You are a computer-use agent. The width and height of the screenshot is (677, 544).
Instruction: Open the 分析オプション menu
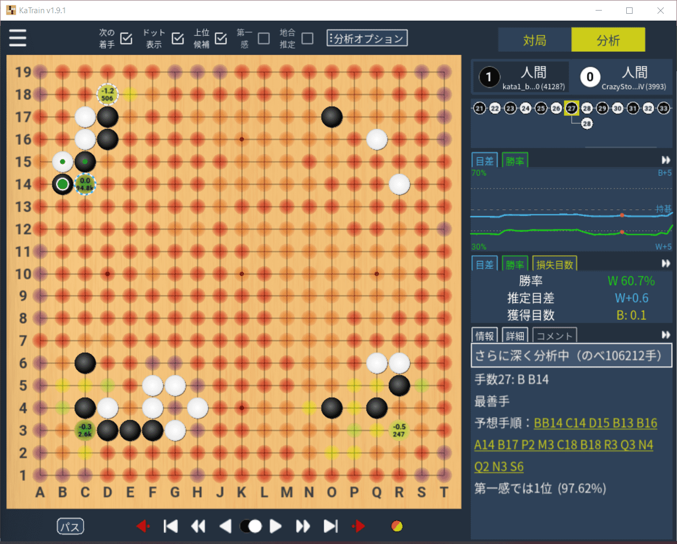[x=367, y=38]
